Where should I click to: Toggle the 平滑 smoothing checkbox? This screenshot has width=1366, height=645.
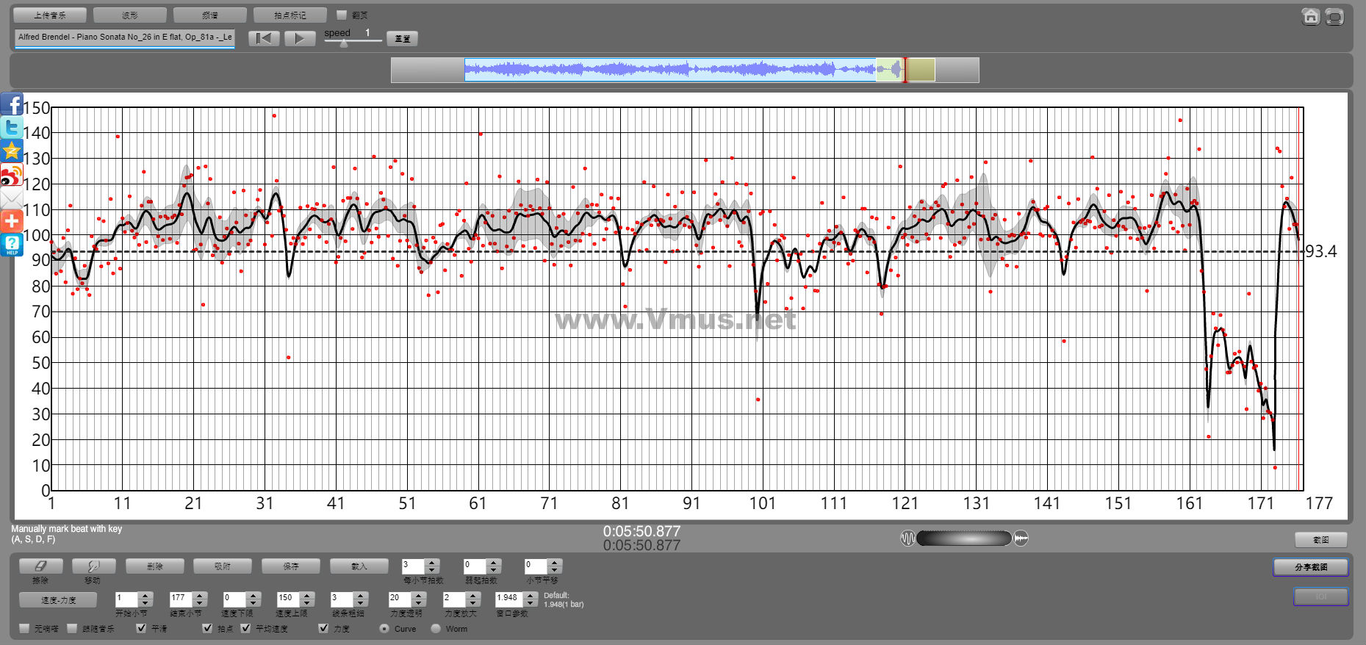tap(142, 628)
